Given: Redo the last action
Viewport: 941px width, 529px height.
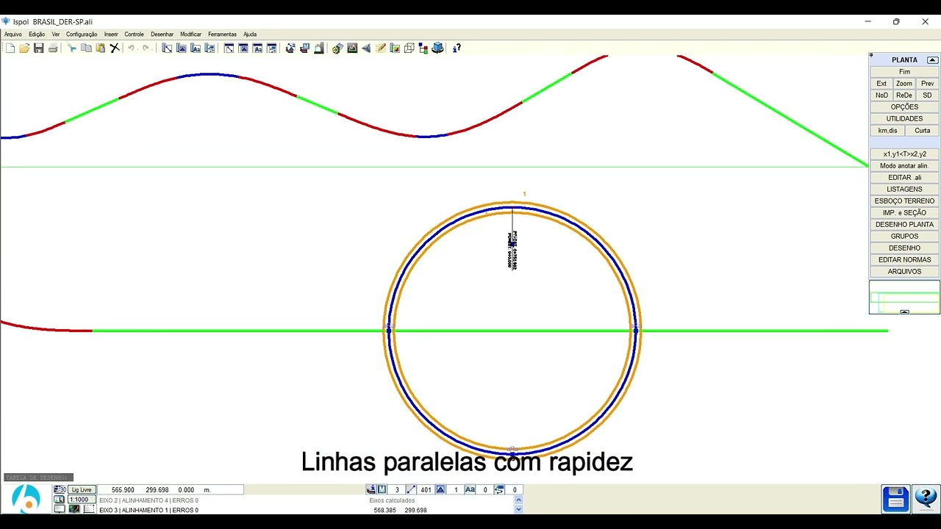Looking at the screenshot, I should (x=146, y=48).
